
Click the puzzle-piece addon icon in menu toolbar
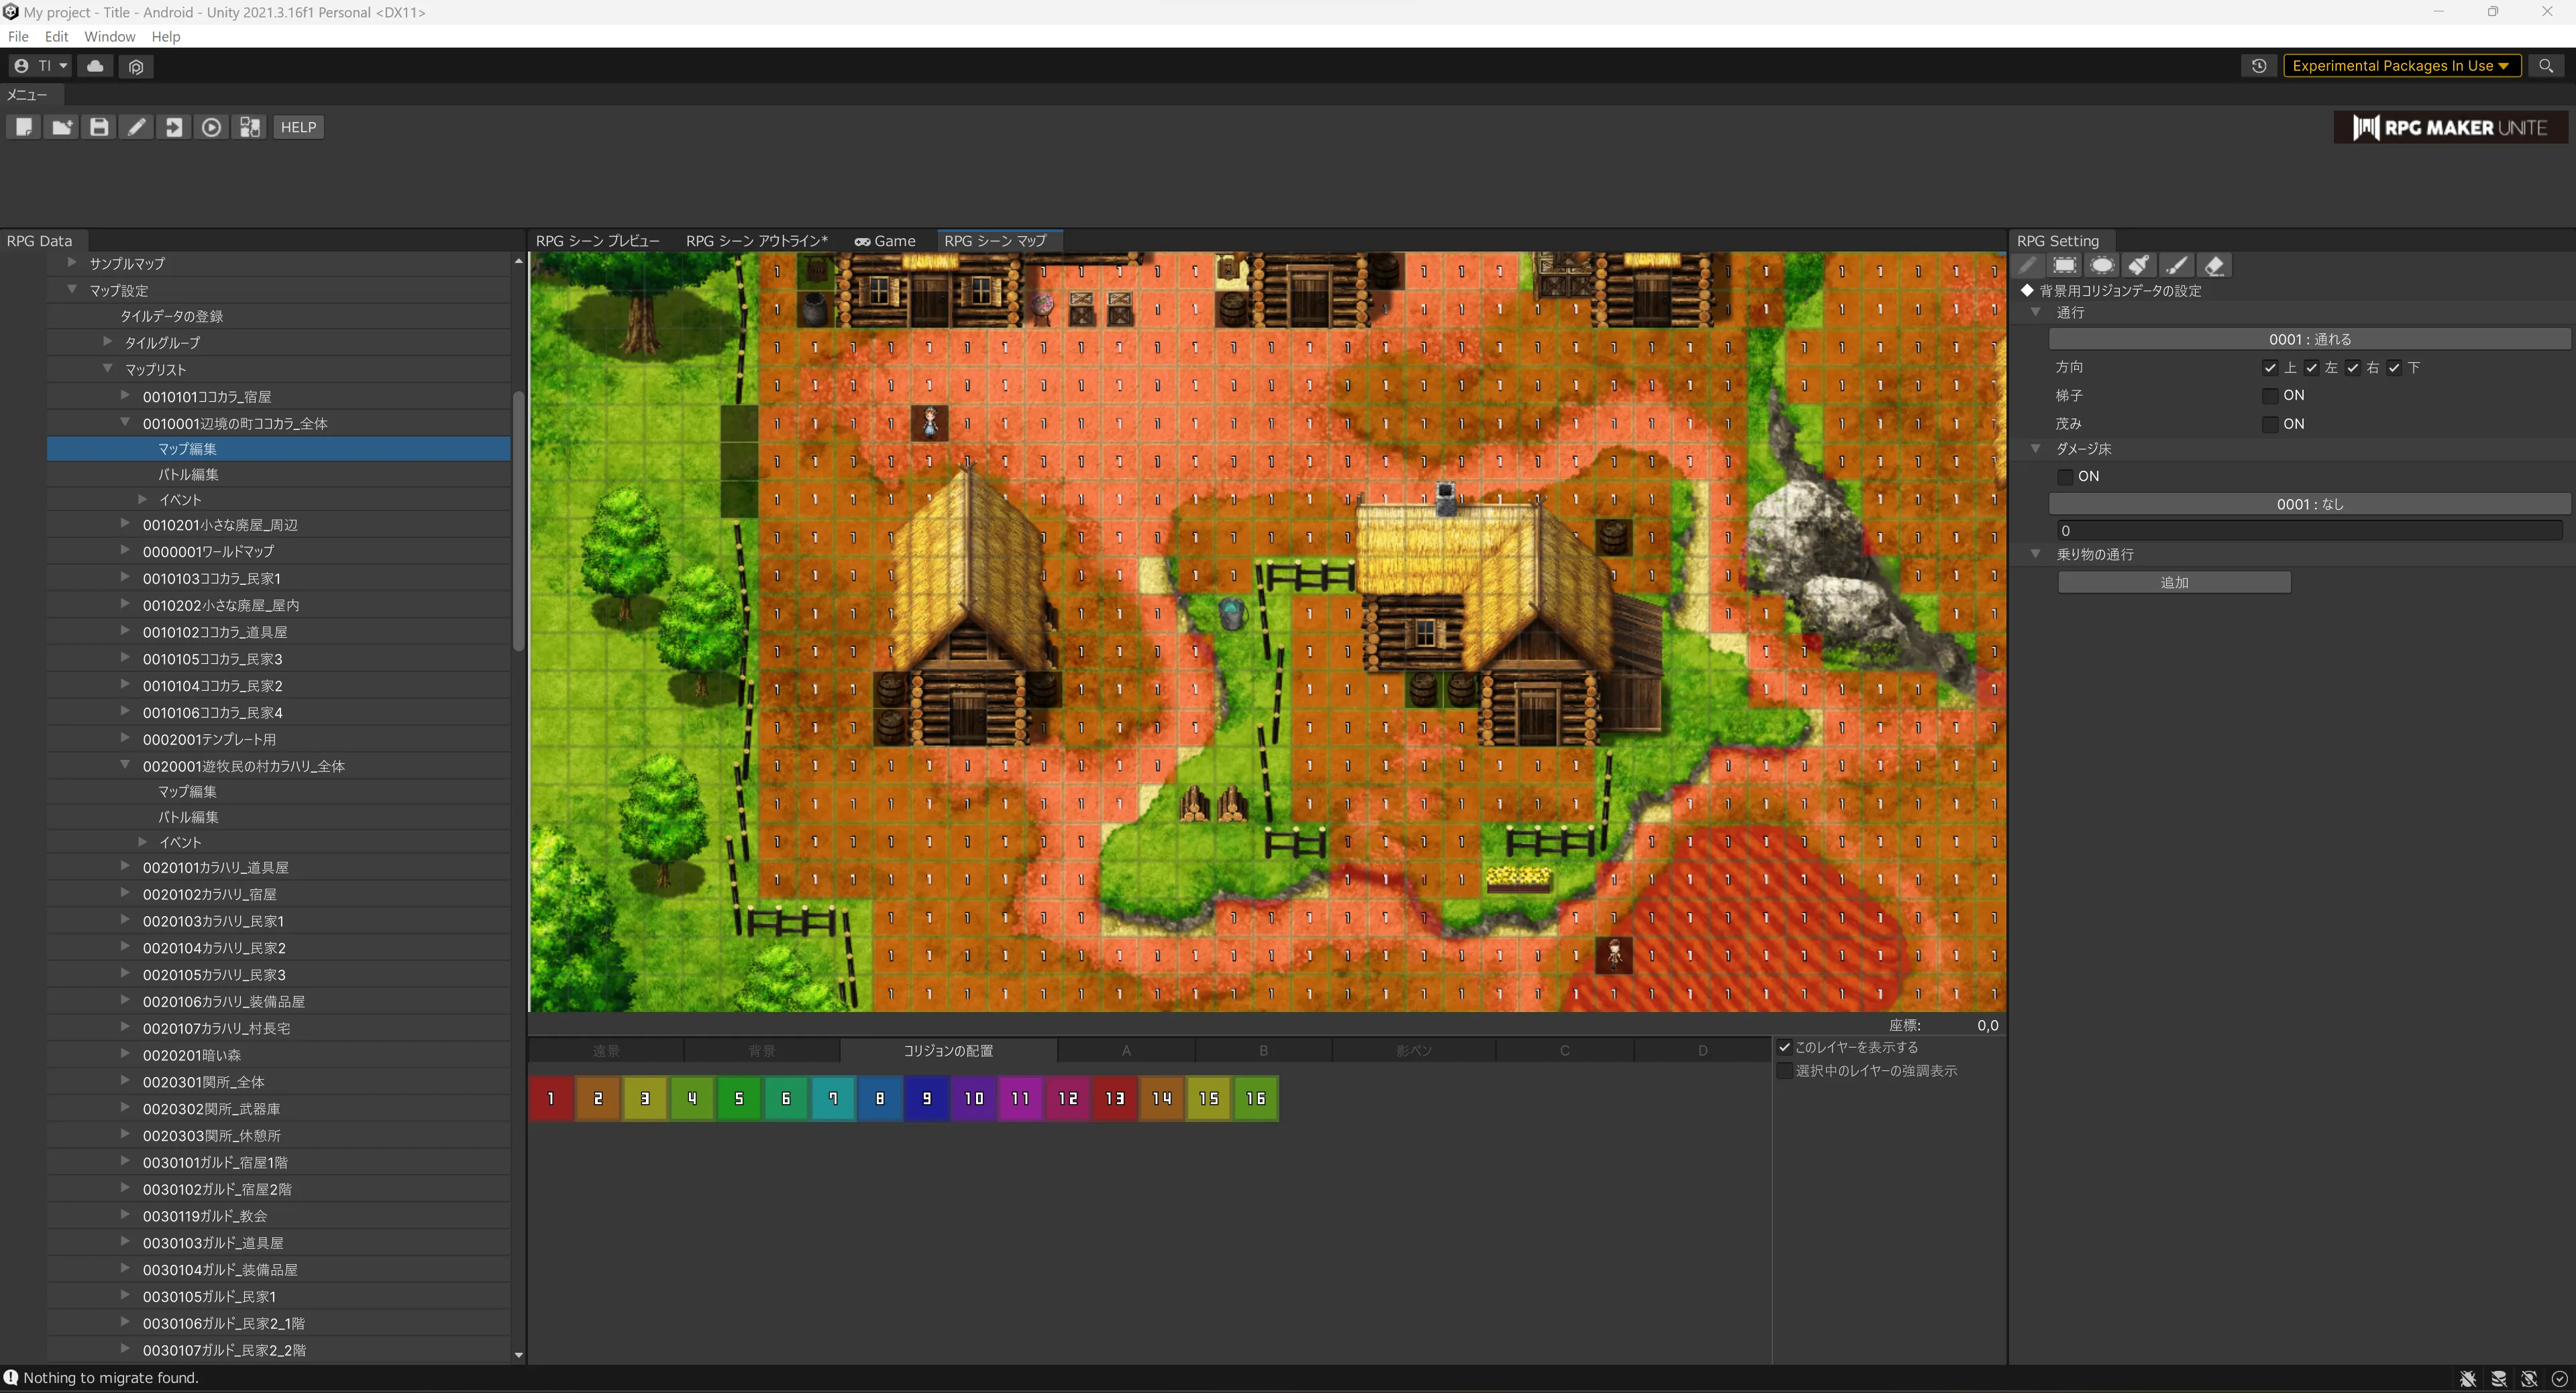tap(249, 127)
